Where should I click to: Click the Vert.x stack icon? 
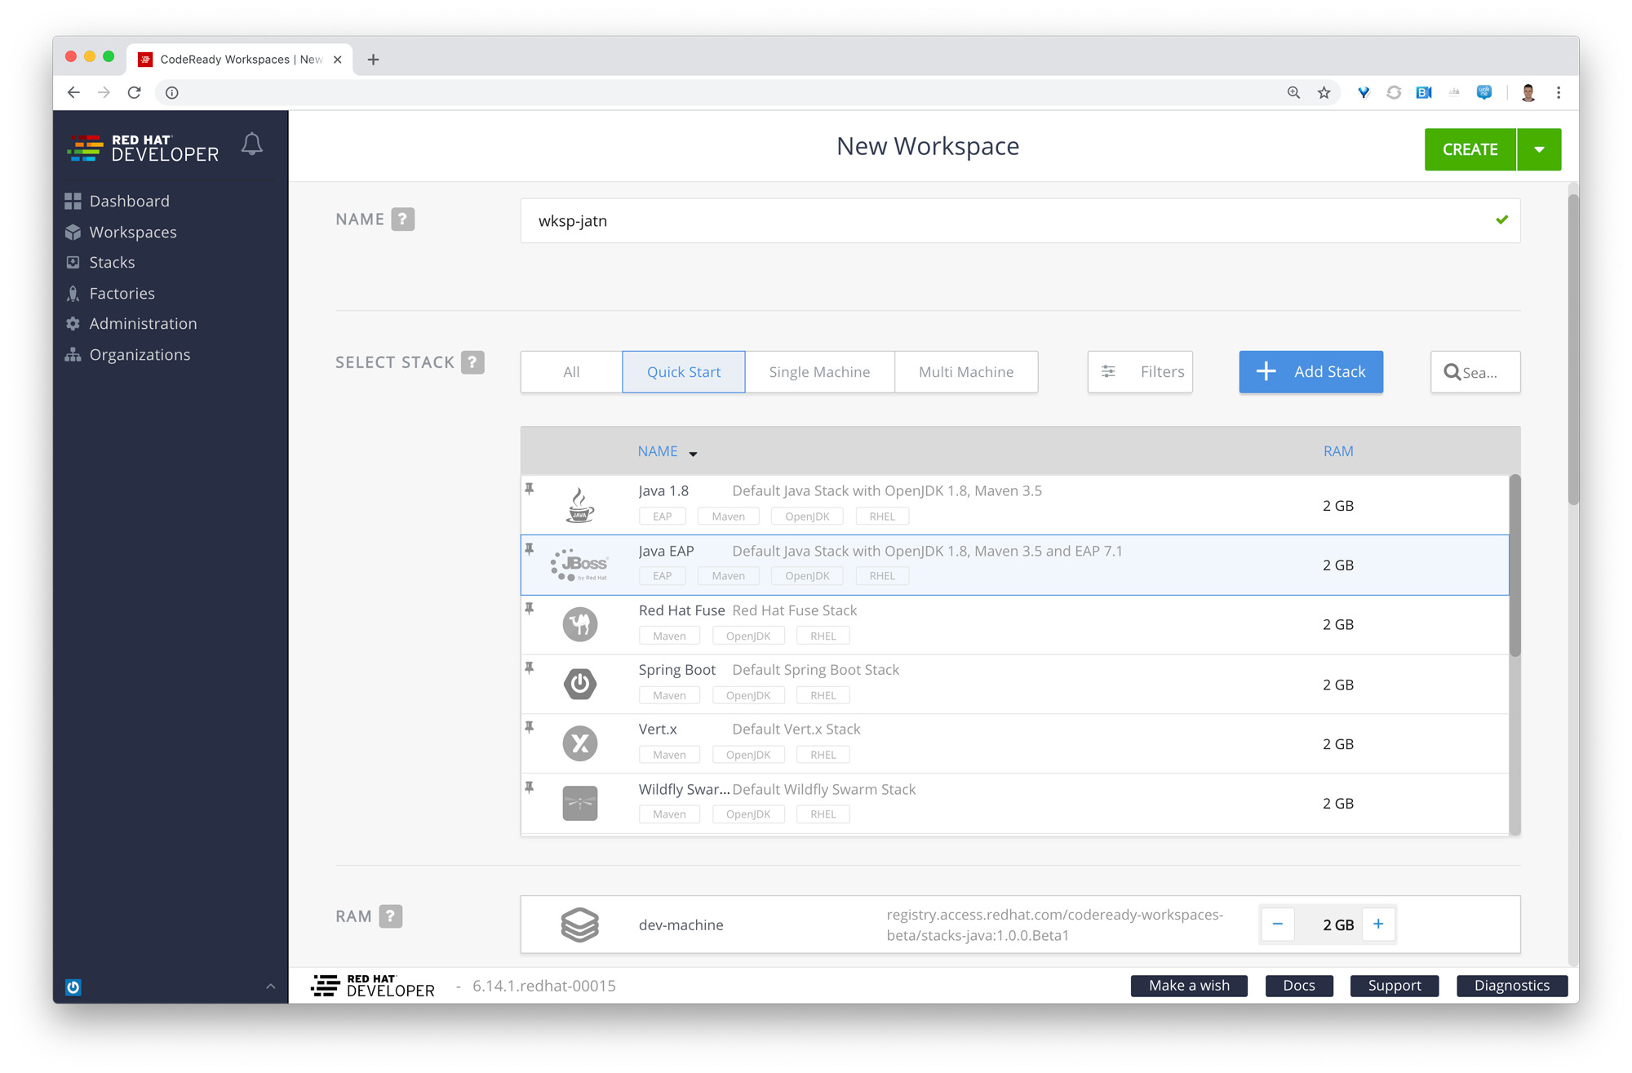pyautogui.click(x=580, y=743)
